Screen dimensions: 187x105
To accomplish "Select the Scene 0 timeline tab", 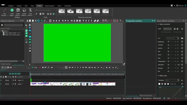I will coord(4,71).
